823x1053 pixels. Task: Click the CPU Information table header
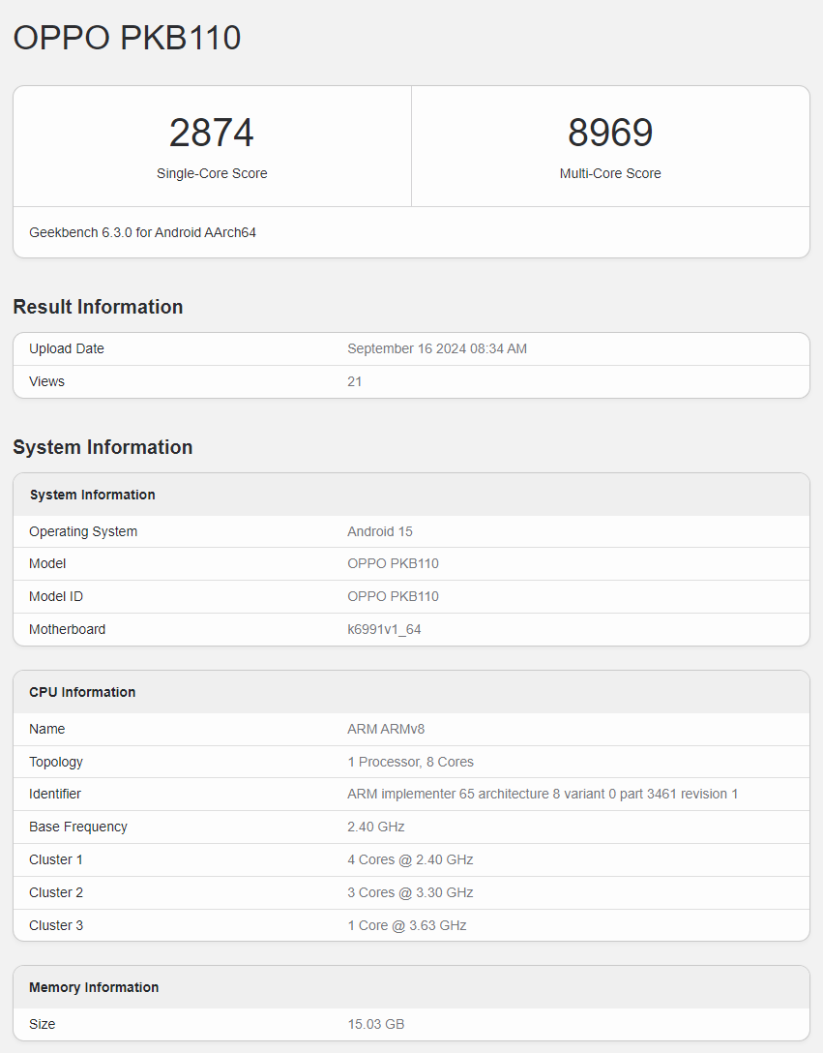[x=82, y=692]
